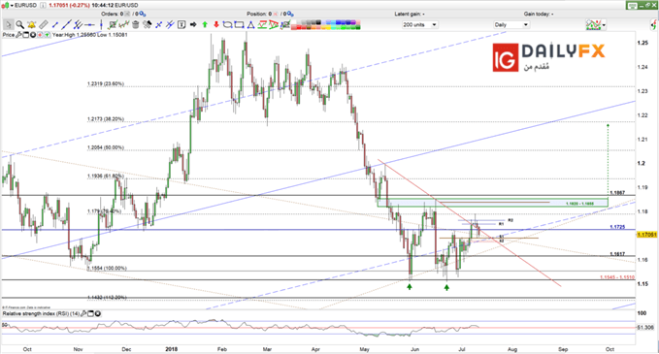Screen dimensions: 659x354
Task: Select the rectangle drawing tool
Action: (239, 25)
